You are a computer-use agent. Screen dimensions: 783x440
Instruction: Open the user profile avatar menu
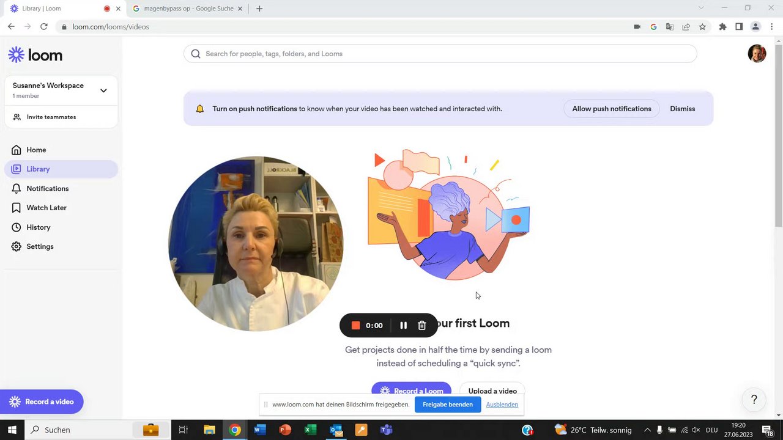pyautogui.click(x=757, y=54)
